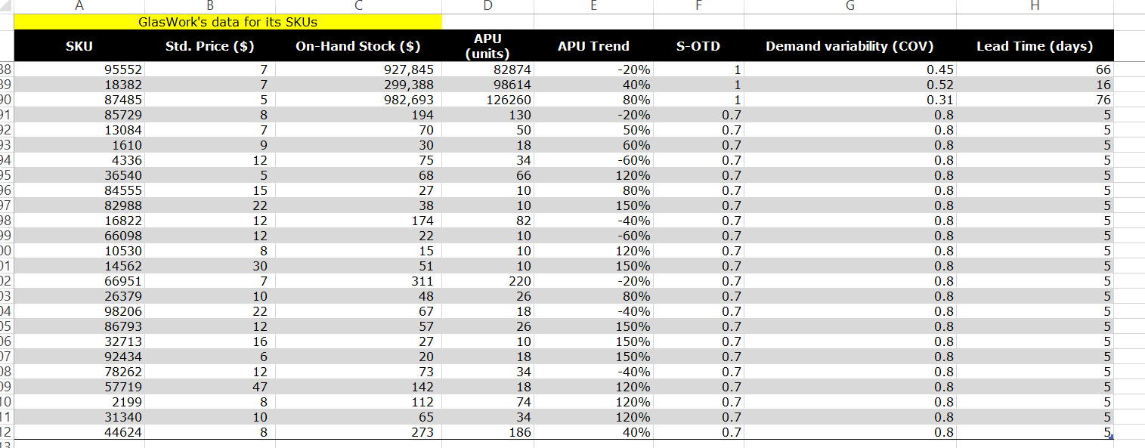Select the Std. Price ($) header cell
Image resolution: width=1145 pixels, height=448 pixels.
click(209, 46)
